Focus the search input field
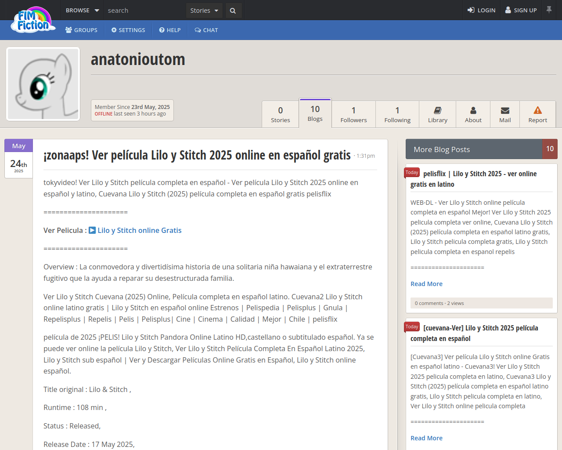This screenshot has width=562, height=450. point(145,10)
